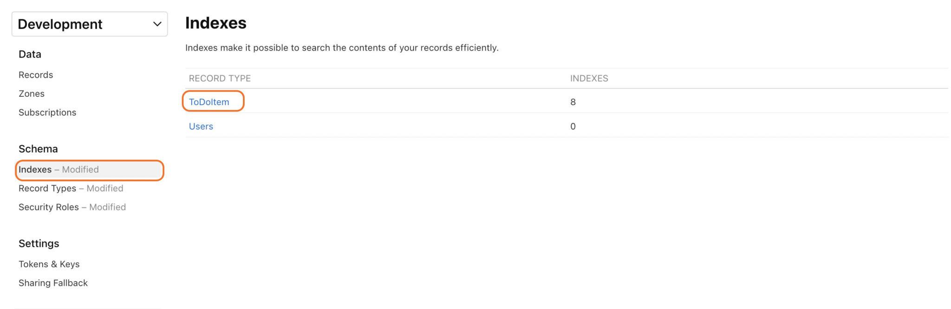Click the index count 8 for ToDoItem
The width and height of the screenshot is (951, 309).
click(573, 102)
